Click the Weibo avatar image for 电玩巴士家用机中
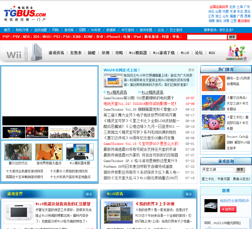 211,206
